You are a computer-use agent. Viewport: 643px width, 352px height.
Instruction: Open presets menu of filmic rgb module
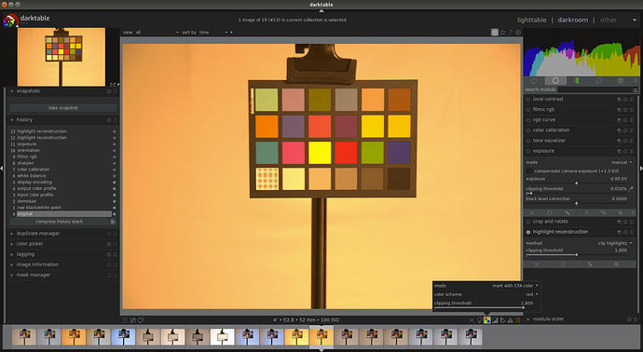coord(632,109)
